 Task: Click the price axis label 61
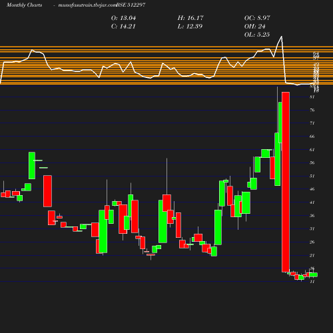point(312,150)
